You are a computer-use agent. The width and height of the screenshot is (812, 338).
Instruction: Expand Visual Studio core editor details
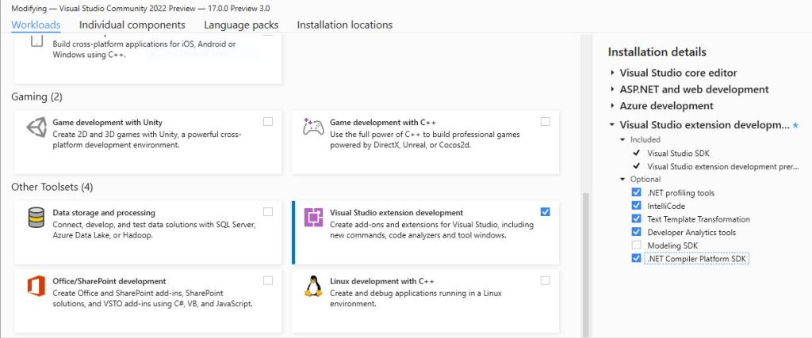[612, 73]
